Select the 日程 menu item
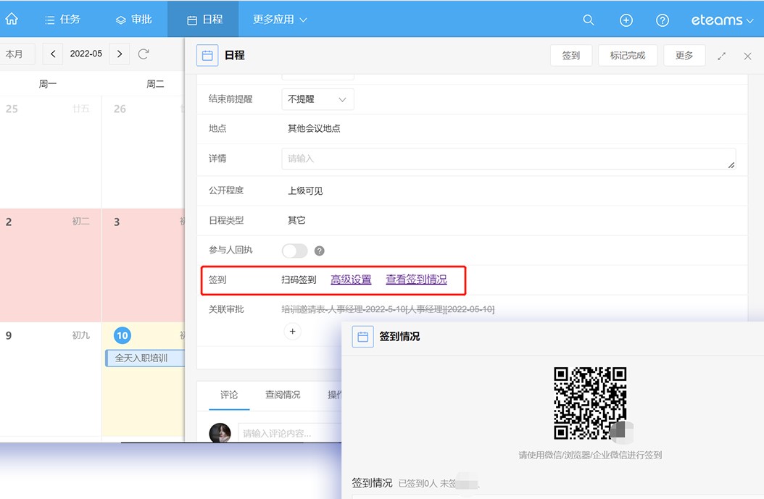The image size is (764, 499). point(204,20)
